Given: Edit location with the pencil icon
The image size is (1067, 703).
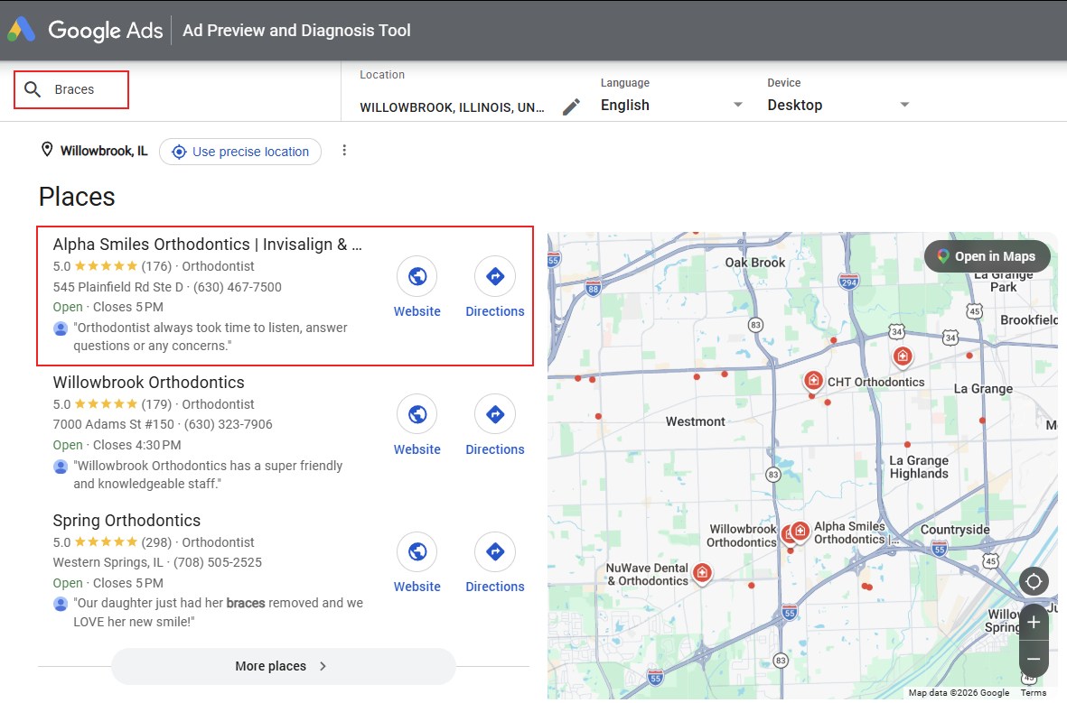Looking at the screenshot, I should (572, 106).
